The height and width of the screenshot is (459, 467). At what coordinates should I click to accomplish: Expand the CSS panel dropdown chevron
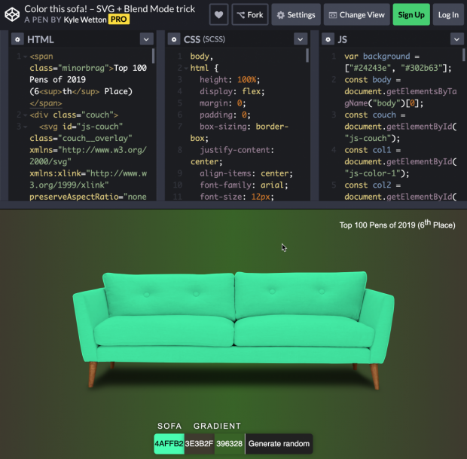click(301, 39)
